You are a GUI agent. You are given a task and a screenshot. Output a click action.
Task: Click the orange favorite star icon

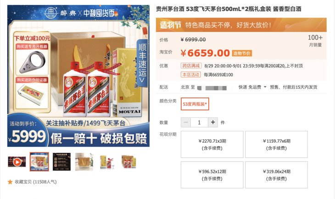(10, 182)
